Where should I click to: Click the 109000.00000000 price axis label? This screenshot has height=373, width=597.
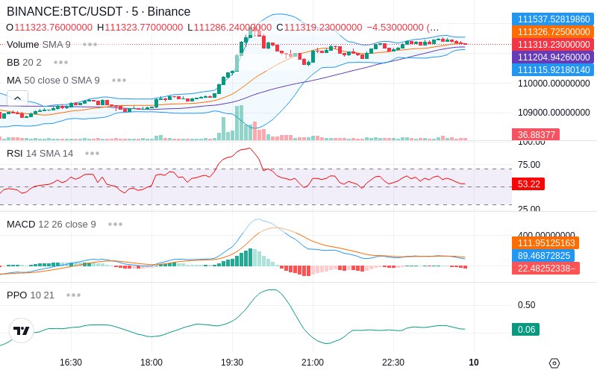point(554,113)
